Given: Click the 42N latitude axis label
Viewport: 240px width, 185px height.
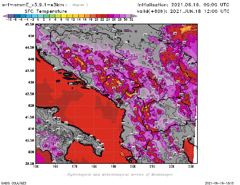Looking at the screenshot, I should pos(31,106).
